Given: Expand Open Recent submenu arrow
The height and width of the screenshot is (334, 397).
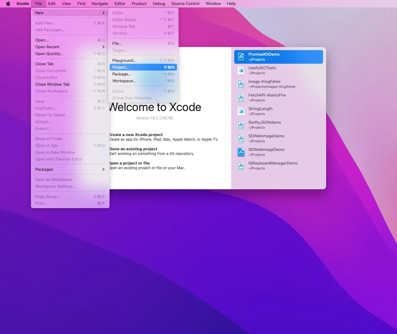Looking at the screenshot, I should (103, 47).
